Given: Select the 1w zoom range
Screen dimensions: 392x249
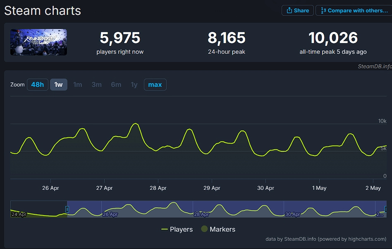Looking at the screenshot, I should tap(58, 84).
